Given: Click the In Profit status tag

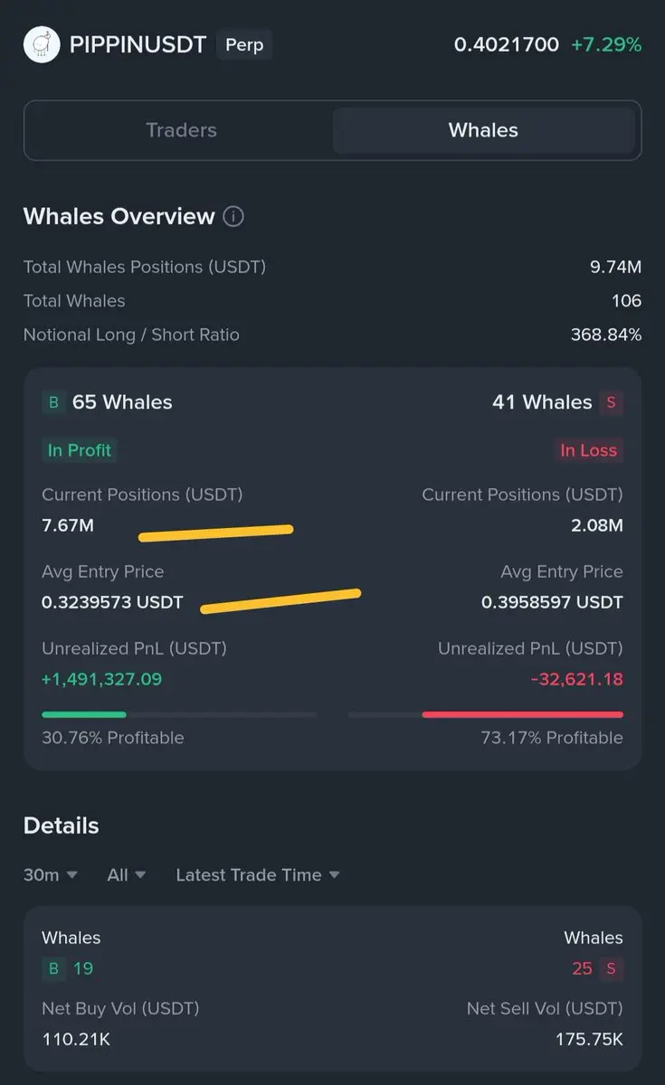Looking at the screenshot, I should [x=80, y=450].
